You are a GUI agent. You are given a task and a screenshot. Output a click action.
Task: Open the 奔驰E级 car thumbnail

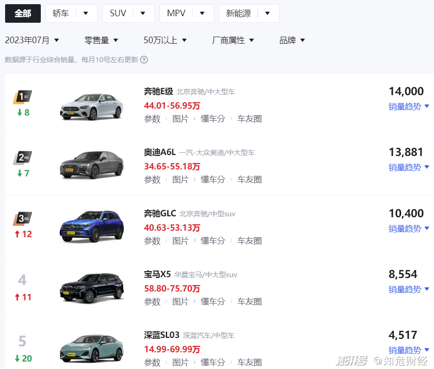91,106
